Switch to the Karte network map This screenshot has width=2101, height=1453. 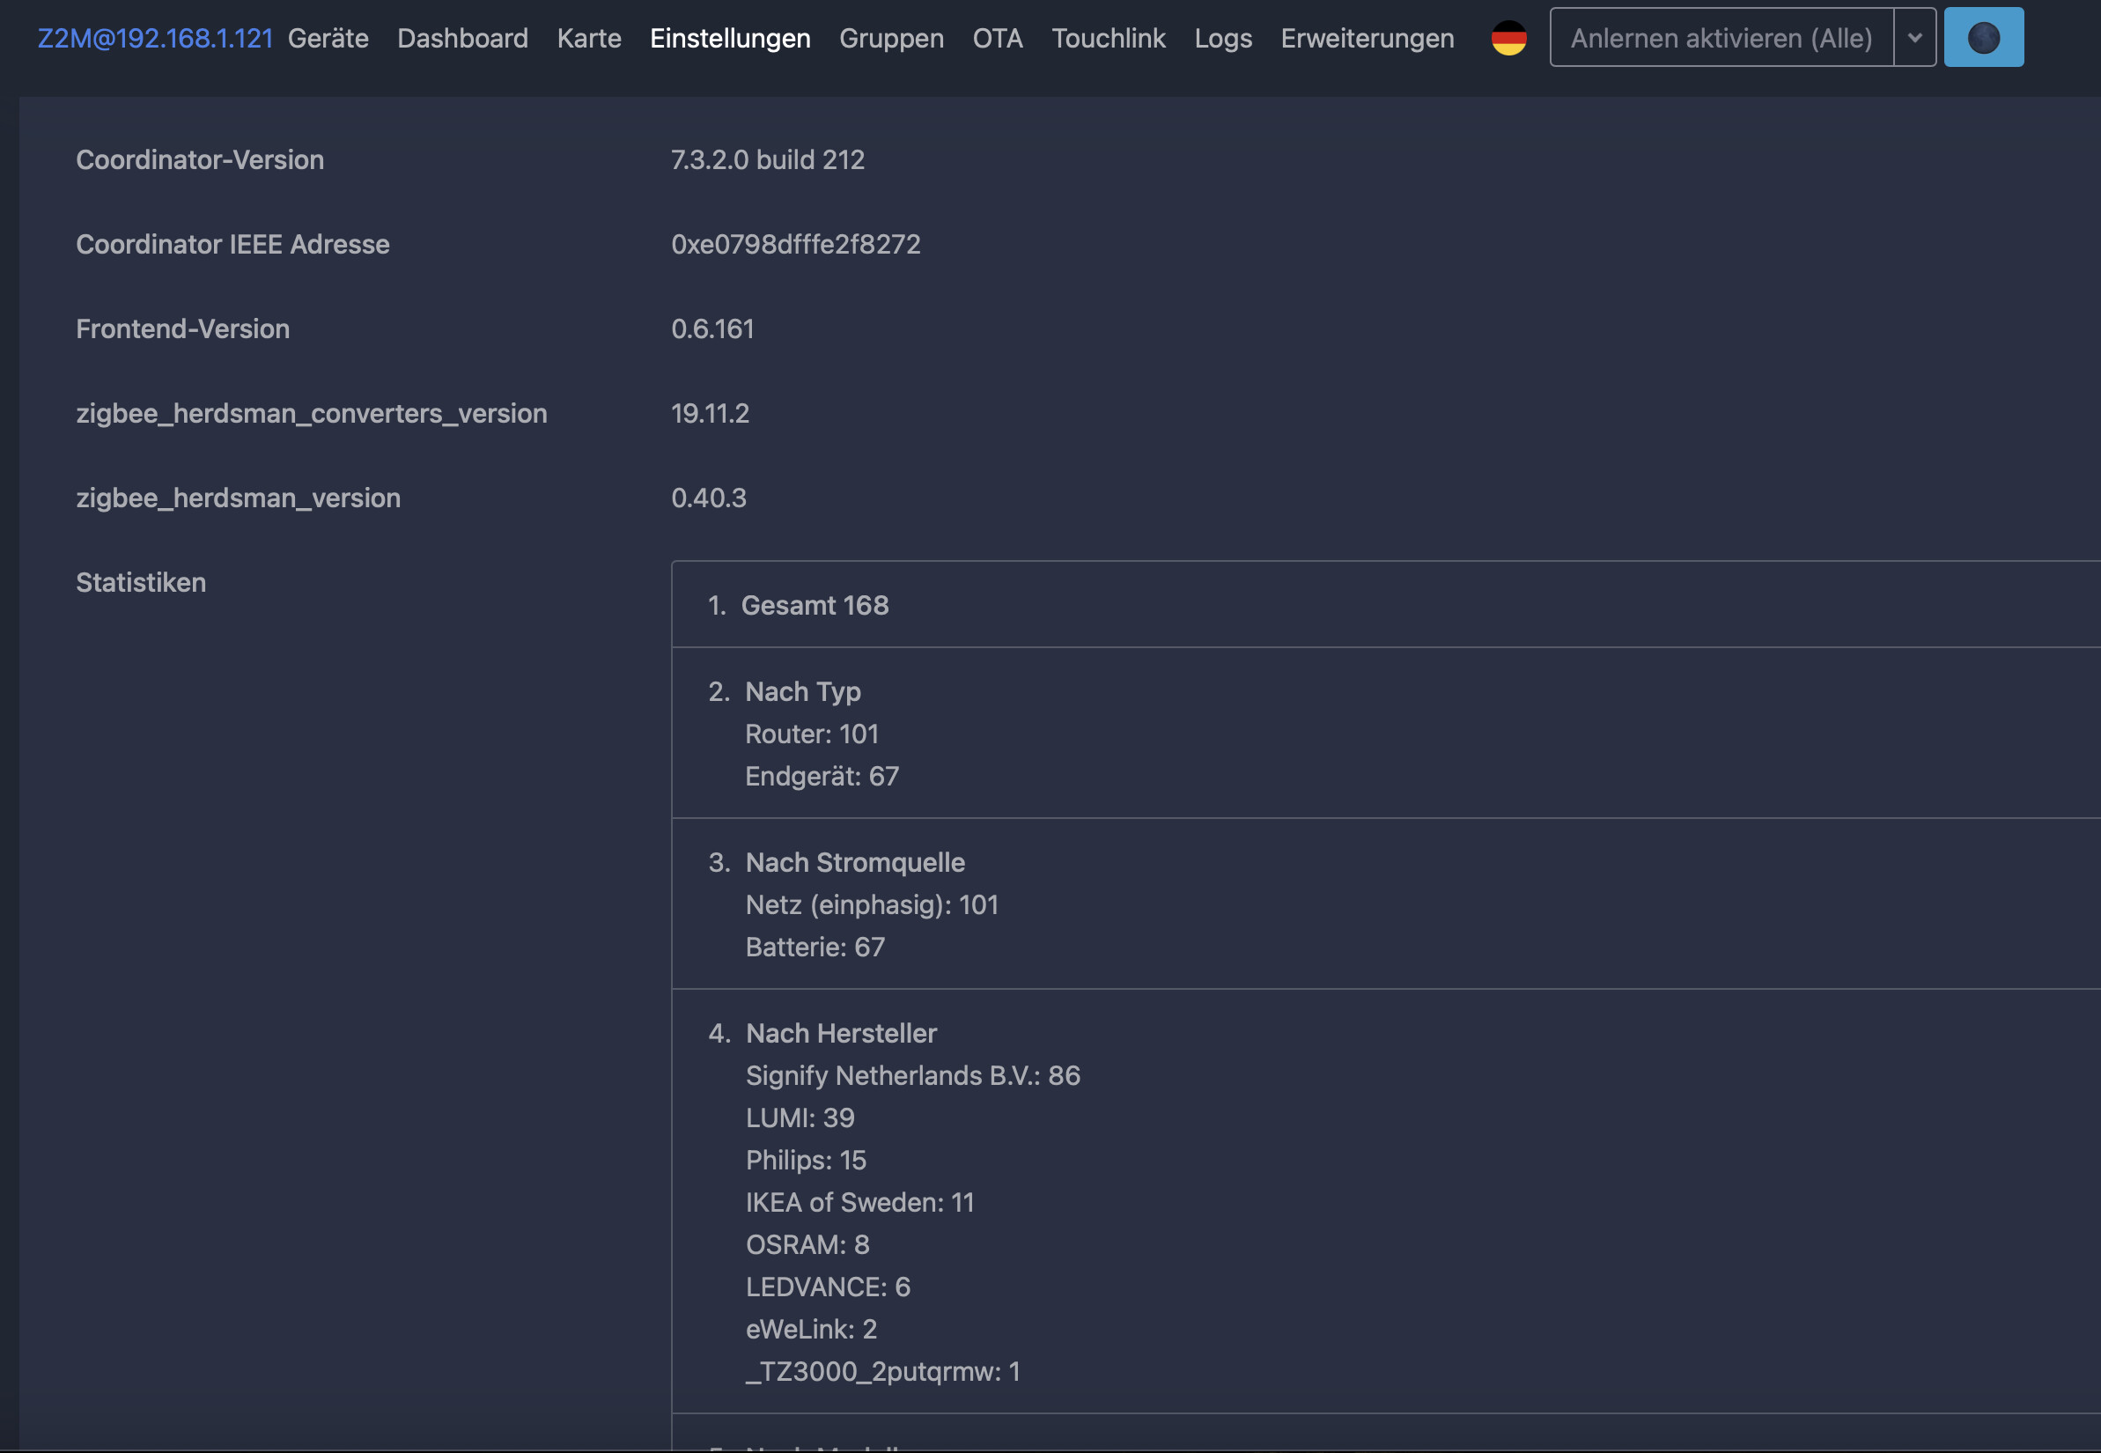click(589, 38)
